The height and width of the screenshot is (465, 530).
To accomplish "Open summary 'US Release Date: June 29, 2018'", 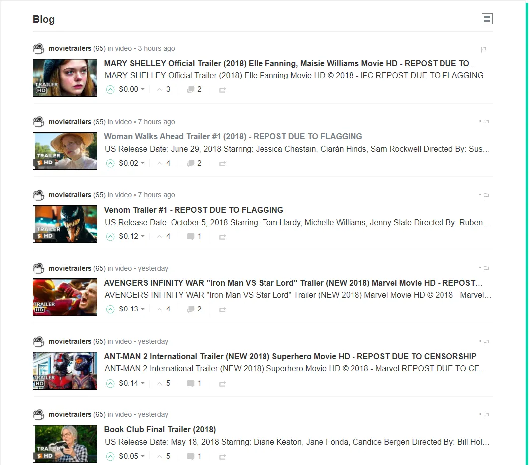I will pyautogui.click(x=297, y=149).
